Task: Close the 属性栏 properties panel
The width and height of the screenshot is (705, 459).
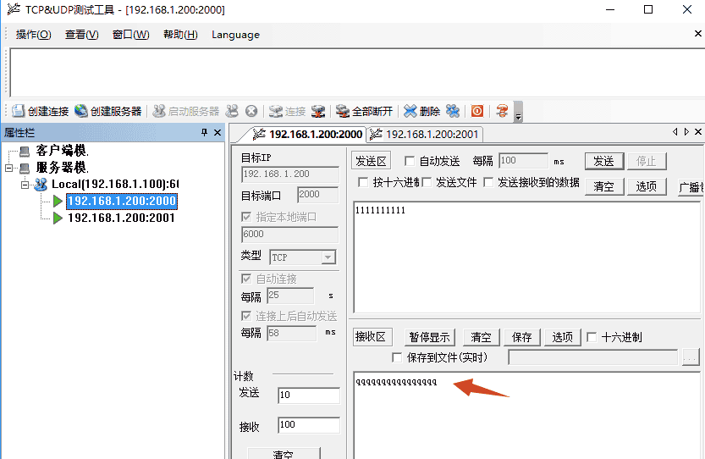Action: click(x=218, y=132)
